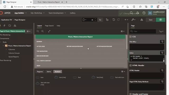Screen dimensions: 169x95
Task: Select Page 6: Pivot / Matrix tree node
Action: [12, 31]
